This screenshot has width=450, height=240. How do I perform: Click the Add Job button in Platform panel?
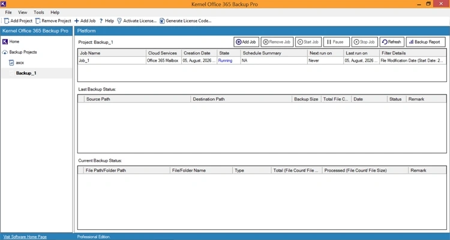pyautogui.click(x=246, y=42)
